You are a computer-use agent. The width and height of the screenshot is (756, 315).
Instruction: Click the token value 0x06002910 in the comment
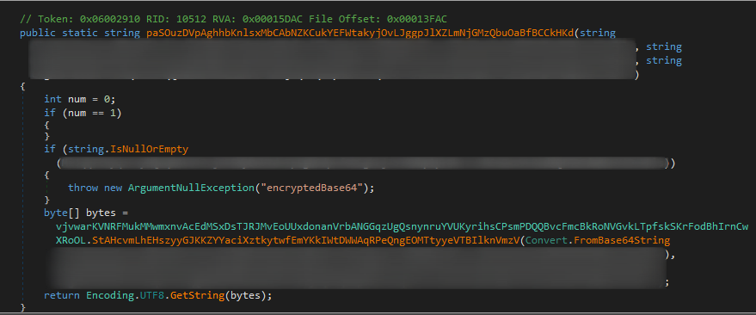pos(109,19)
